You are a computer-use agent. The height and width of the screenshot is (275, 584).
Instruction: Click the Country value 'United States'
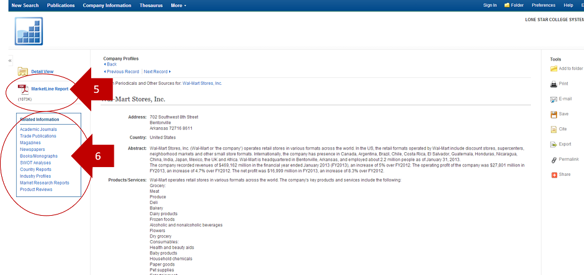pos(163,137)
